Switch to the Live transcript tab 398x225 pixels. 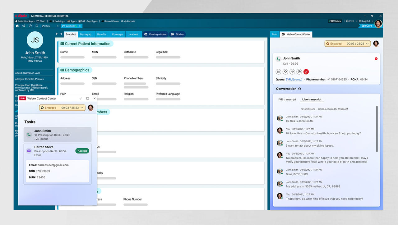312,99
